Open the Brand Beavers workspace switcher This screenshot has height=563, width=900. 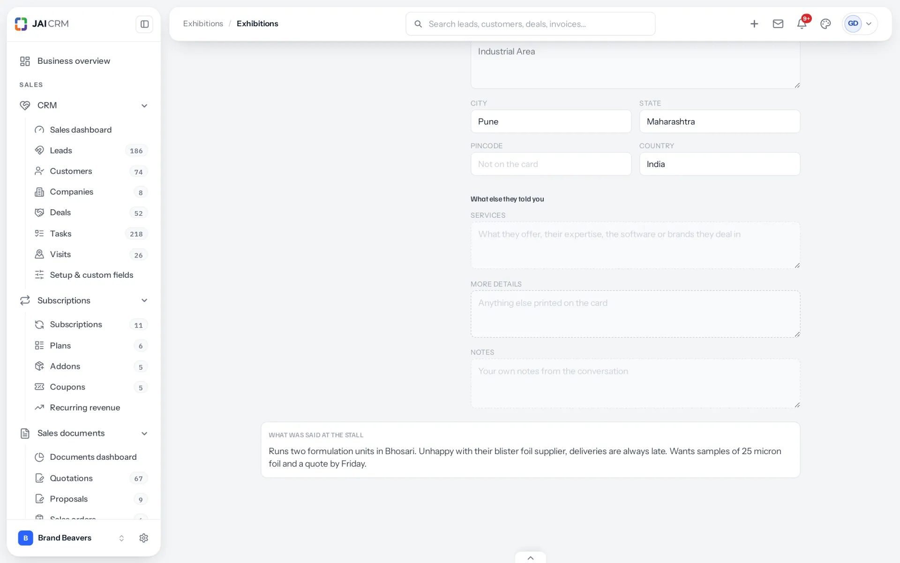click(x=71, y=538)
